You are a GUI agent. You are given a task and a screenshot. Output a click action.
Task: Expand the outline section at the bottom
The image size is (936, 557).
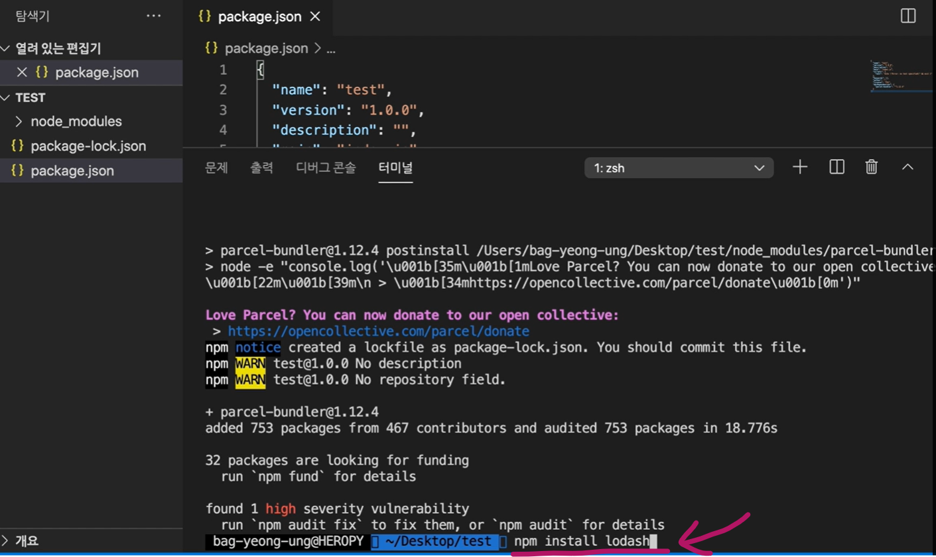[5, 540]
